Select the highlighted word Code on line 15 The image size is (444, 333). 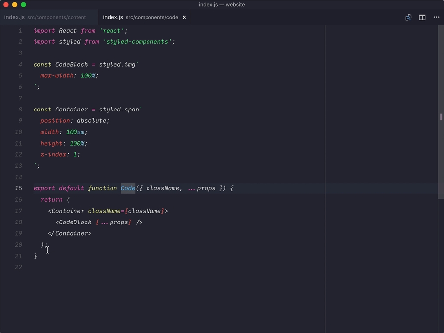pos(127,188)
